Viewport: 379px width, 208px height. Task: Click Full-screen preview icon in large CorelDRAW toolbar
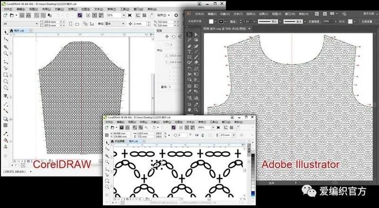129,15
